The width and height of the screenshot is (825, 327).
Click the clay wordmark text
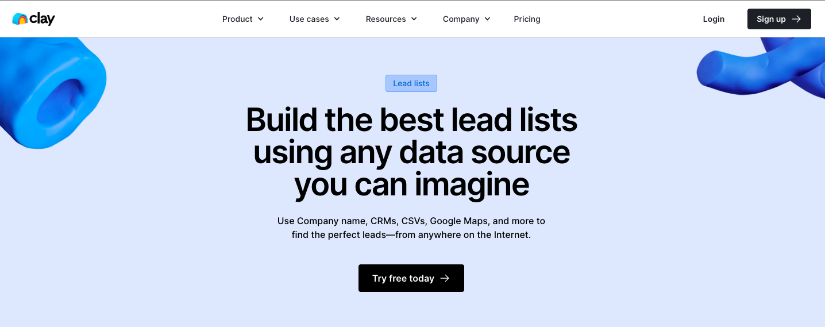[x=43, y=19]
